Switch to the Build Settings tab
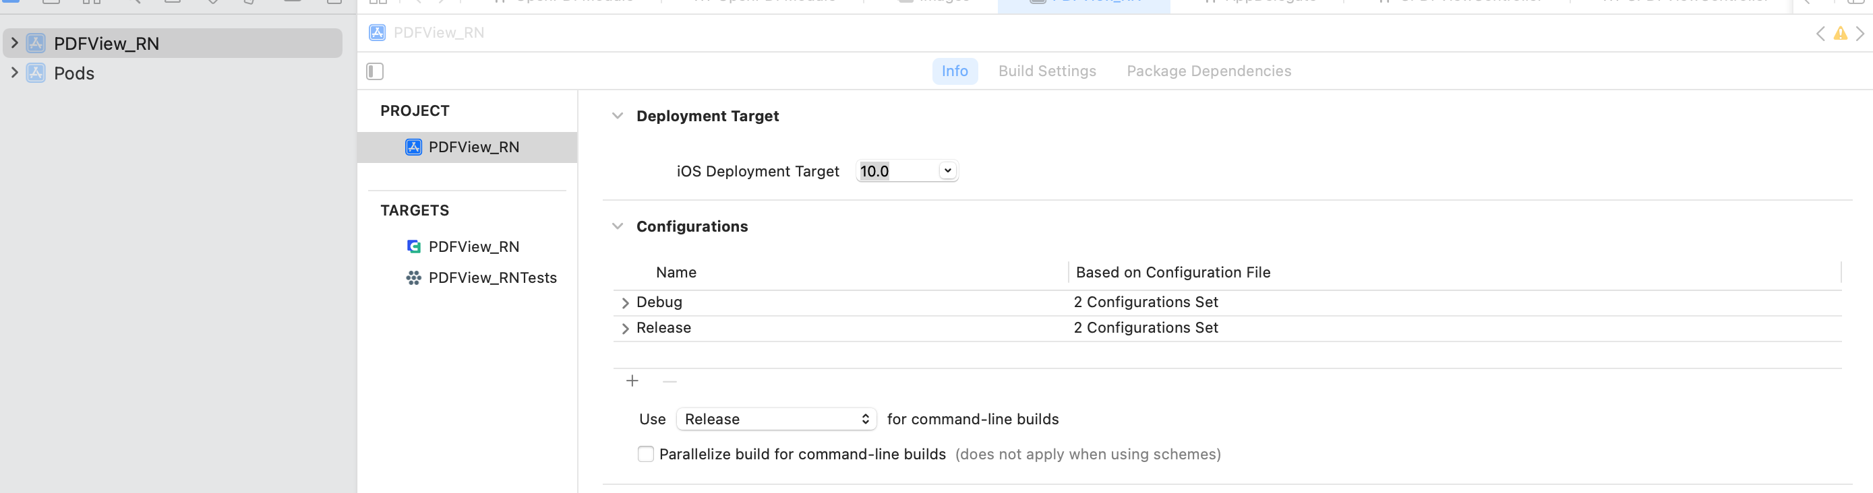 point(1046,71)
